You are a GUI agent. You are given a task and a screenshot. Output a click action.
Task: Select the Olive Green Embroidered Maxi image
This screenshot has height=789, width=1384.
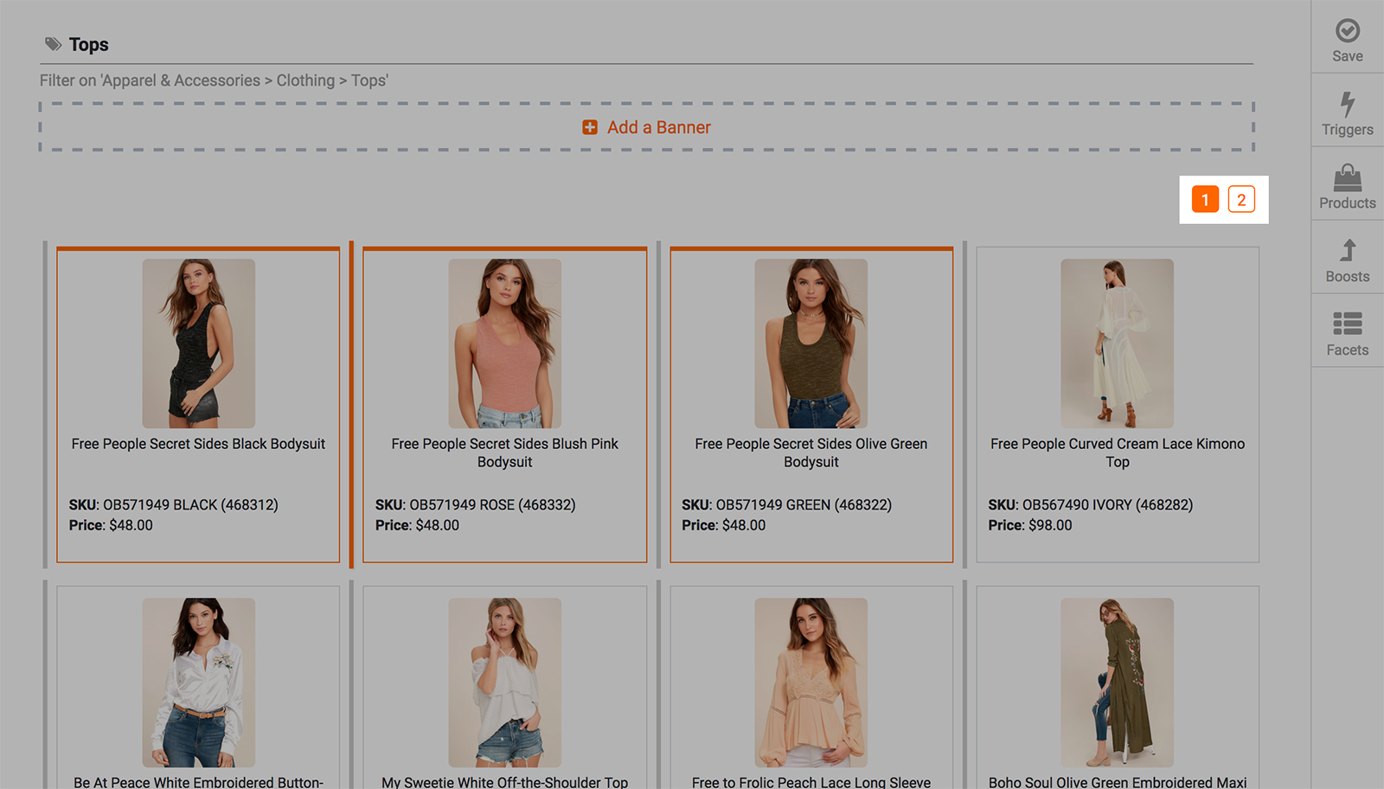coord(1118,683)
